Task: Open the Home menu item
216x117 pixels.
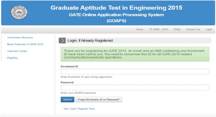Action: [139, 29]
